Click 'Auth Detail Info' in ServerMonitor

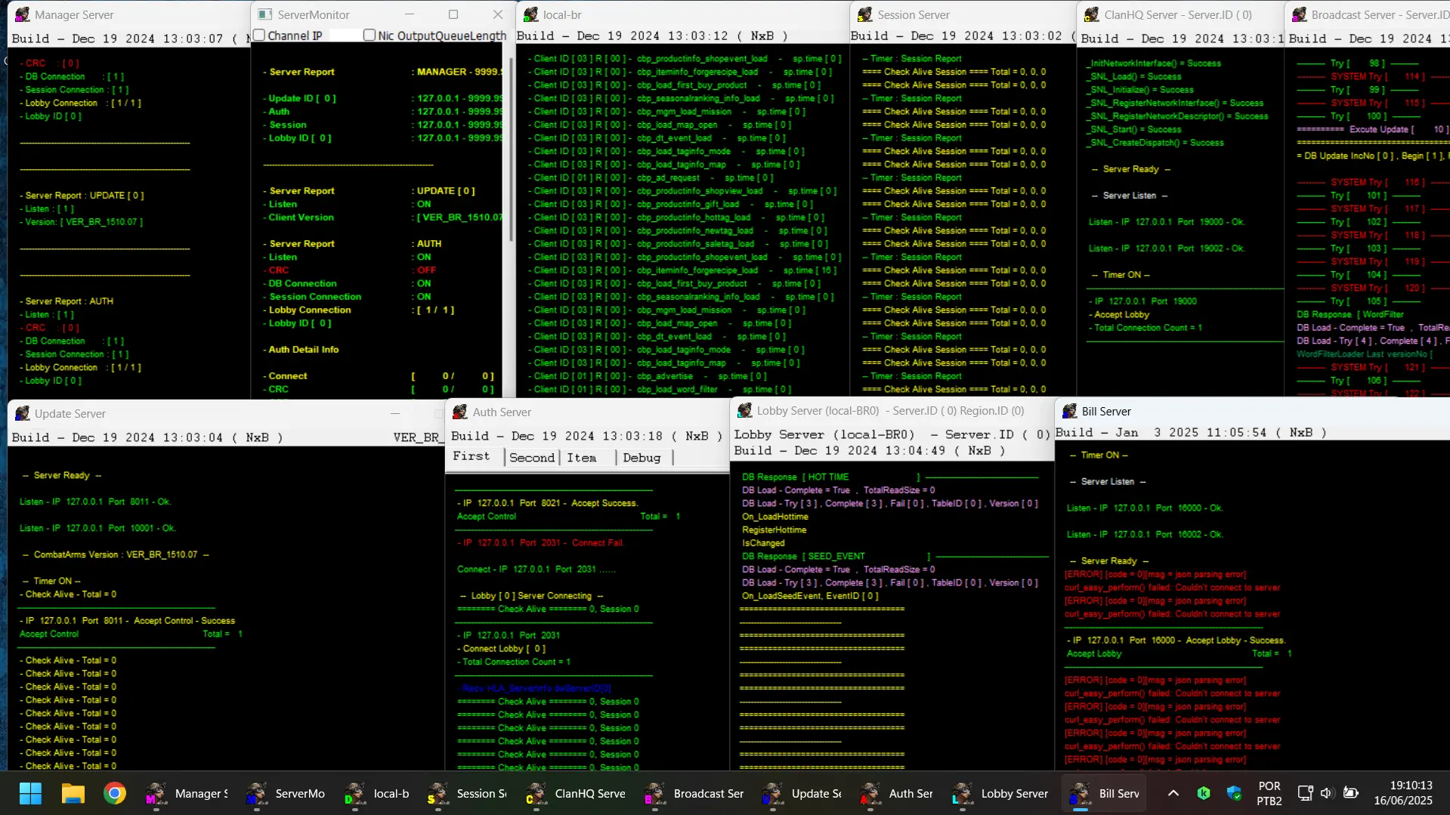pos(304,350)
